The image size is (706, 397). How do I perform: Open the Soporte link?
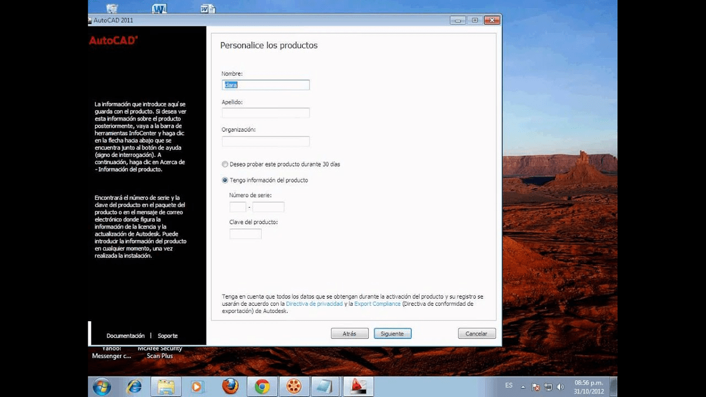pyautogui.click(x=168, y=336)
